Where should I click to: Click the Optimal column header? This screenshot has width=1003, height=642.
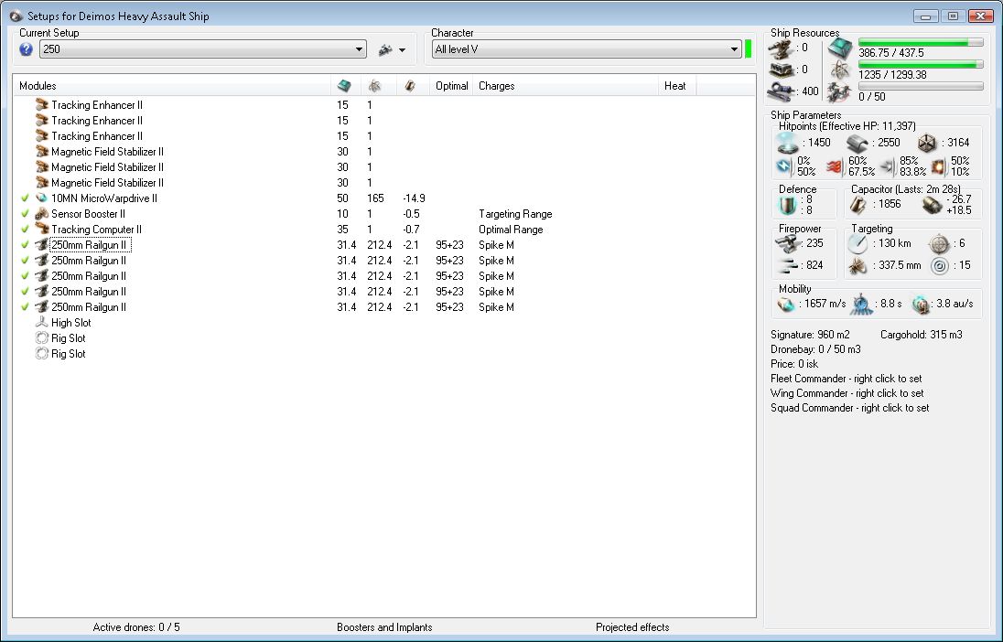(x=451, y=86)
